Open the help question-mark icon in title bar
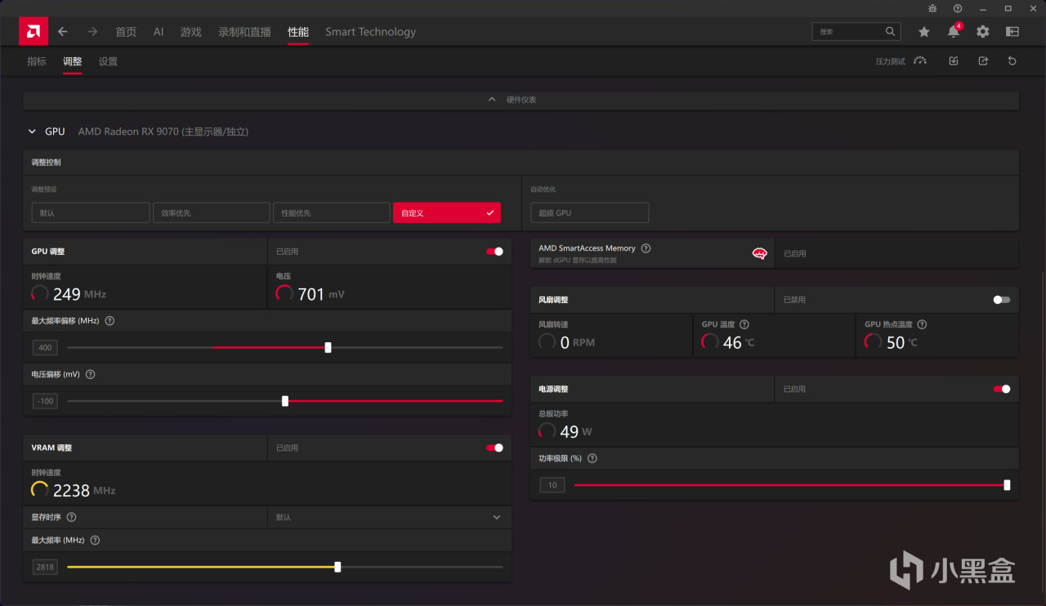 coord(958,8)
